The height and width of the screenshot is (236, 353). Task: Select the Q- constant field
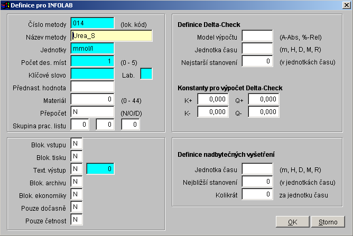pos(263,112)
